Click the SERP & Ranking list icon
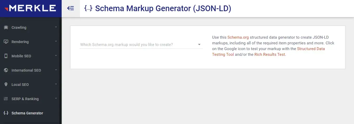Viewport: 354px width, 124px height. pos(6,99)
